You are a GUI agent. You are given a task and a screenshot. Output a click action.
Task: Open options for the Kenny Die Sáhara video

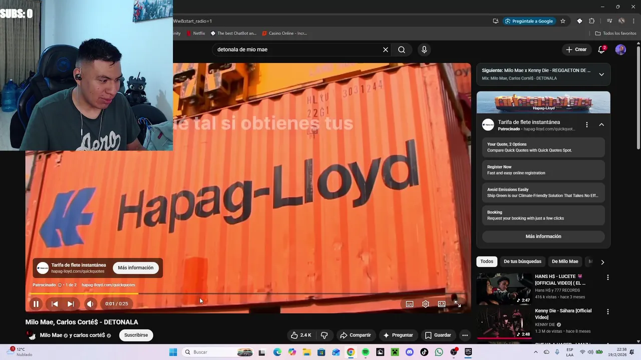point(608,311)
